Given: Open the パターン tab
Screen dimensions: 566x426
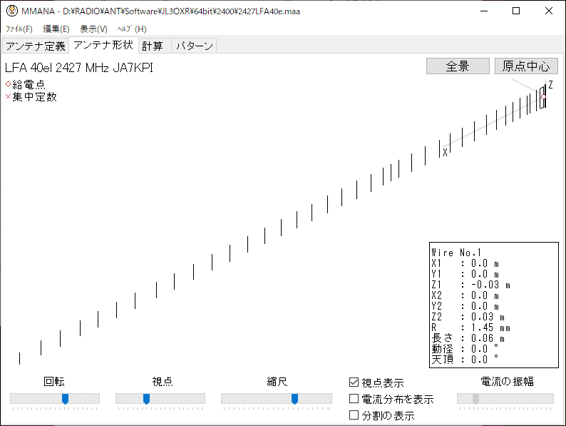Looking at the screenshot, I should [x=194, y=46].
